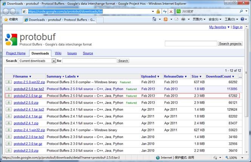Click download icon for protobuf-2.5.0.zip

pyautogui.click(x=9, y=103)
